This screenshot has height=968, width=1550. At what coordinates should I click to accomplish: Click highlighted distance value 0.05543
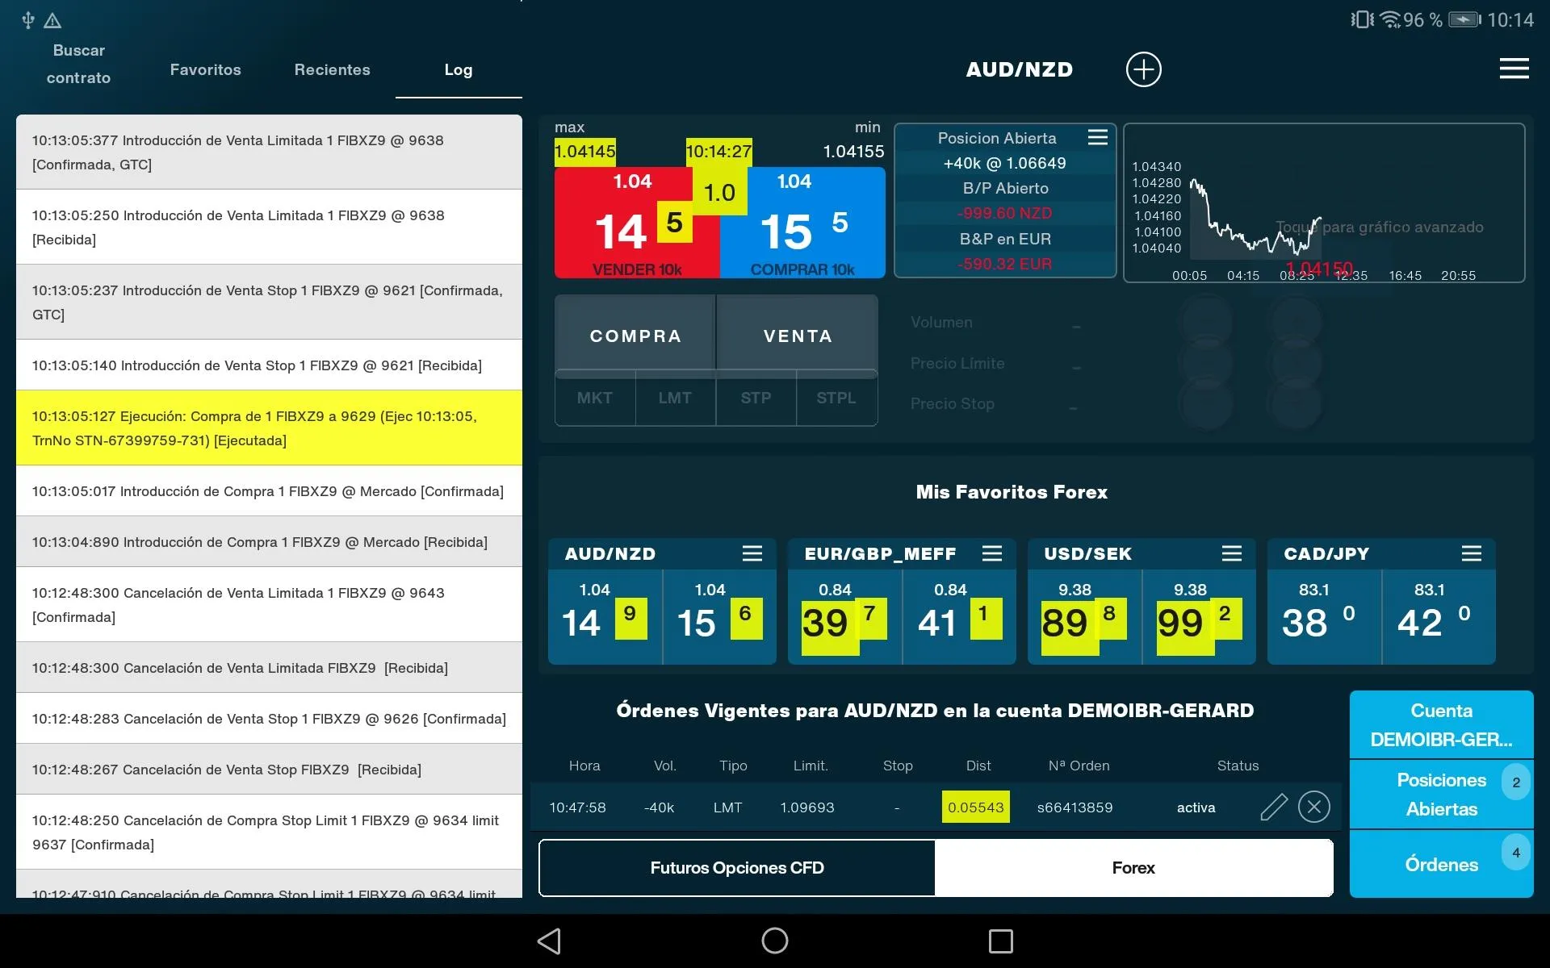pos(975,805)
